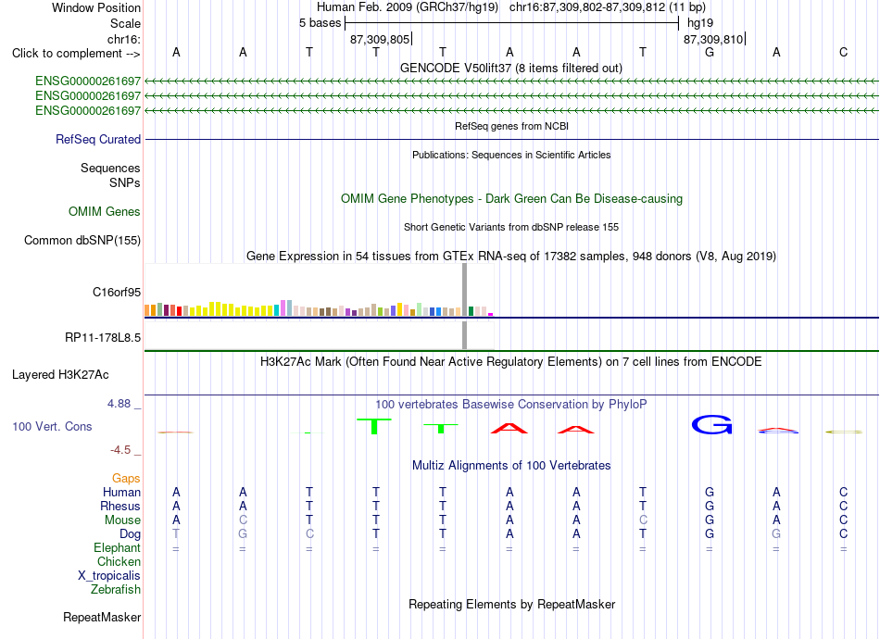
Task: Select the RP11-178L8.5 gene label
Action: 103,338
